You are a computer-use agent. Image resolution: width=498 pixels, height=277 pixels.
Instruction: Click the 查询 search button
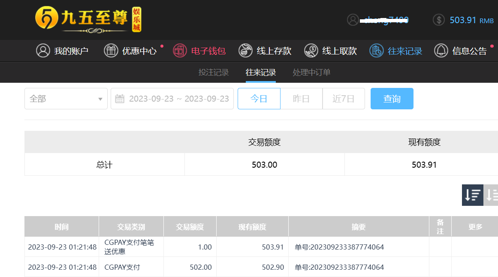pos(392,99)
